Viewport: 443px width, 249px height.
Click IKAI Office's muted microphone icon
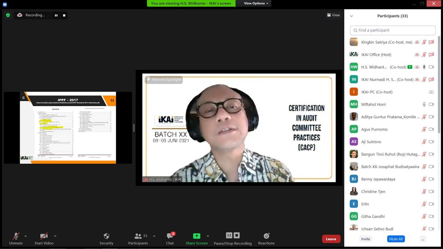(424, 55)
